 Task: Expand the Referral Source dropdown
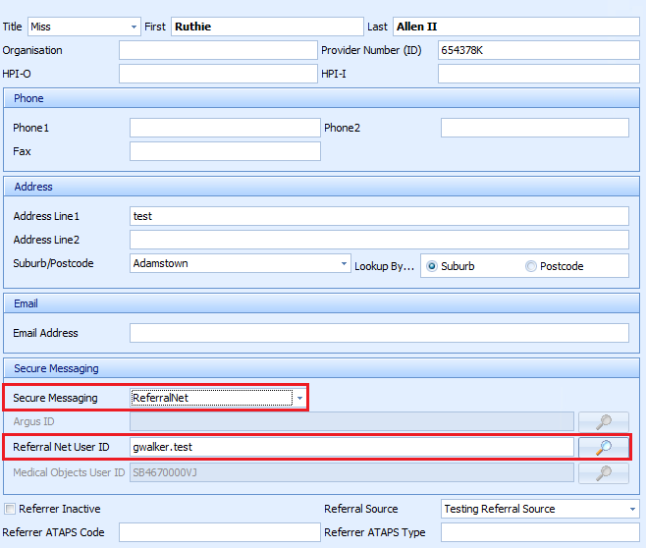[632, 509]
